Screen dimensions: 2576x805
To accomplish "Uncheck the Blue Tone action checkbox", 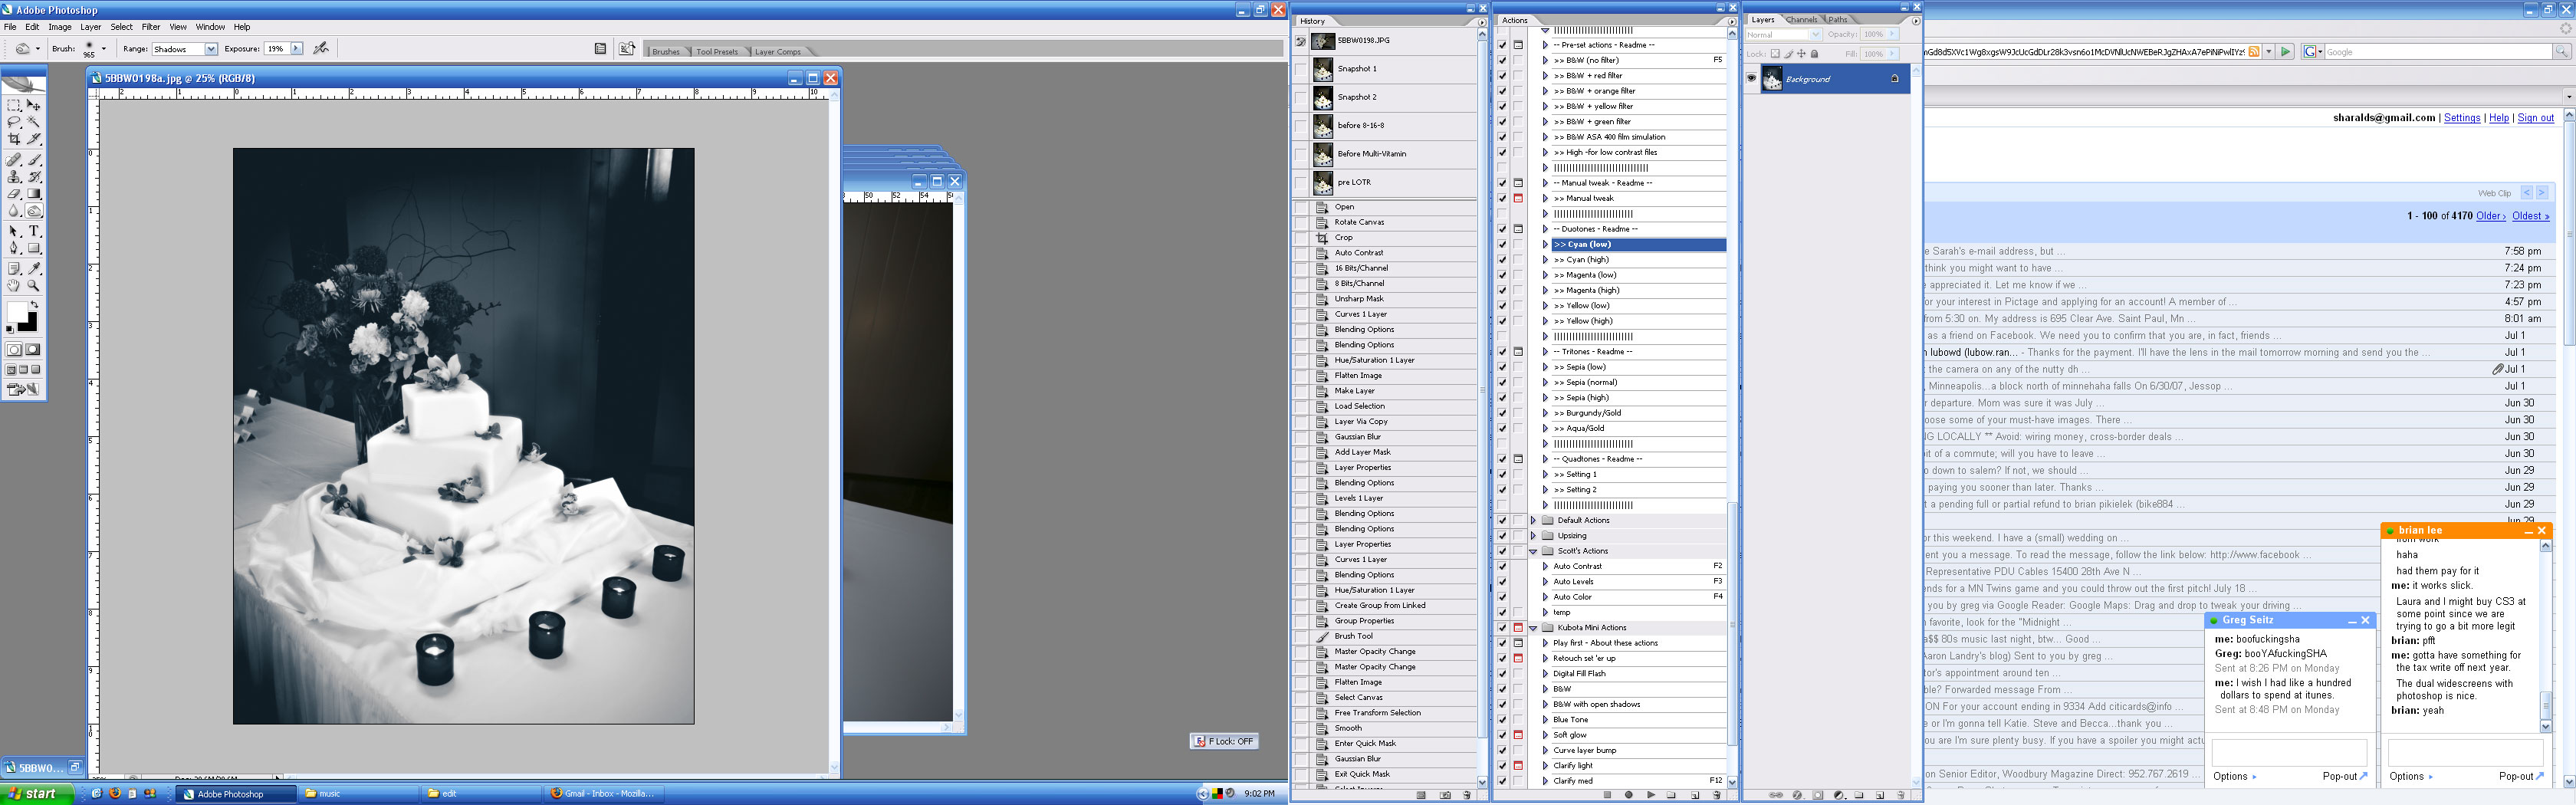I will click(1502, 720).
